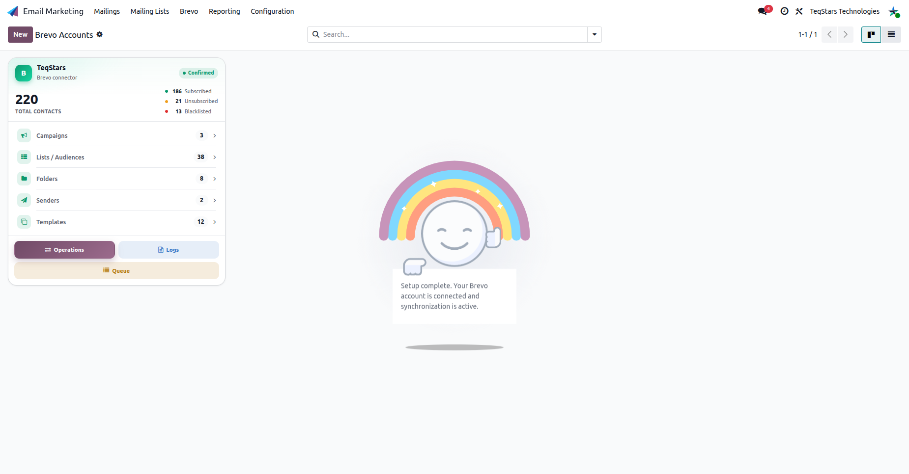Expand the Campaigns row chevron
This screenshot has width=909, height=474.
(215, 135)
